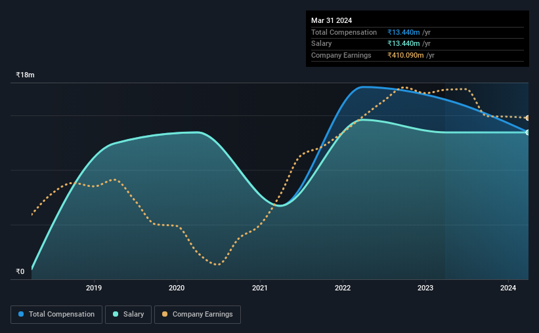This screenshot has width=539, height=333.
Task: Select the 2020 axis label
Action: [x=177, y=288]
